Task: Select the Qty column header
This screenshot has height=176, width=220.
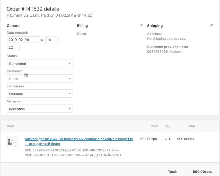Action: click(168, 126)
